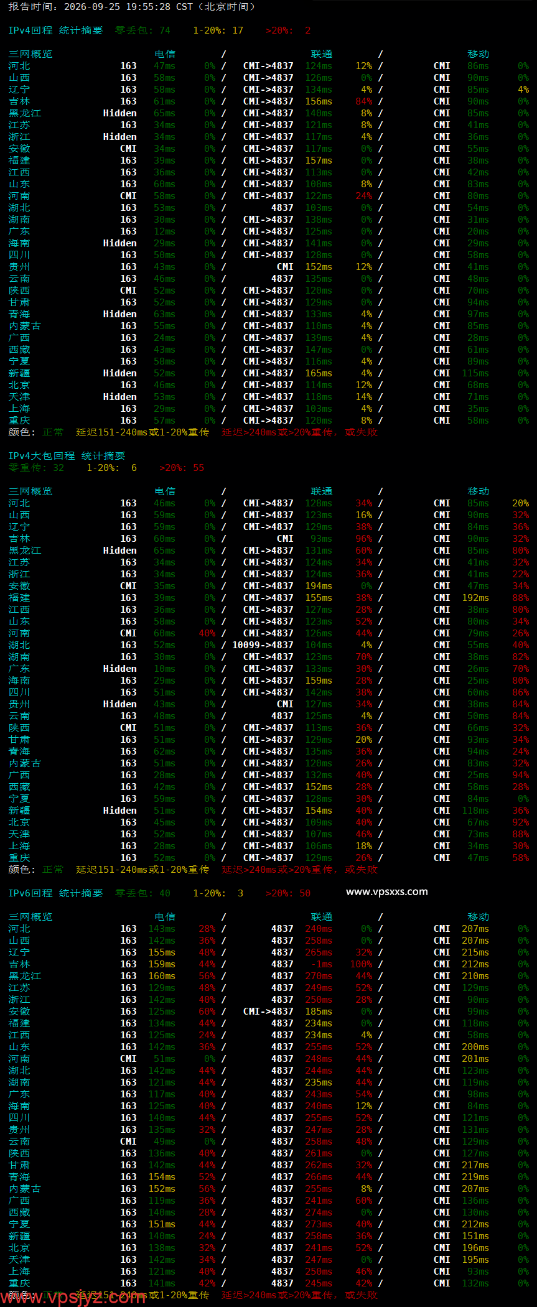Click 黑龙江 row's 'Hidden' in IPv4回程 table
537x1307 pixels.
[x=120, y=113]
